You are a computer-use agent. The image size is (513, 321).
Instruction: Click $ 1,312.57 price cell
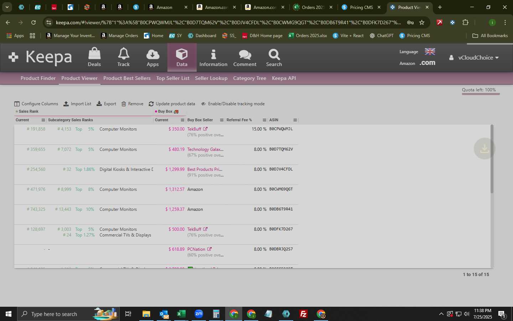[x=175, y=189]
